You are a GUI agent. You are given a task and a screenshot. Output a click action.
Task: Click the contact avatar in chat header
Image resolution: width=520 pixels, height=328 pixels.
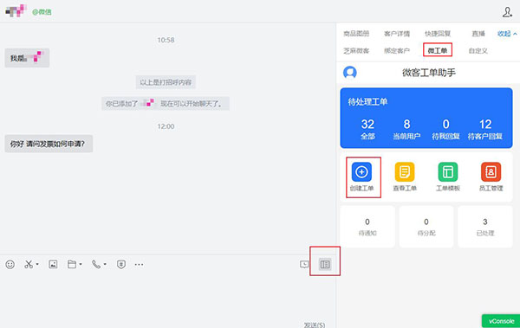point(16,11)
